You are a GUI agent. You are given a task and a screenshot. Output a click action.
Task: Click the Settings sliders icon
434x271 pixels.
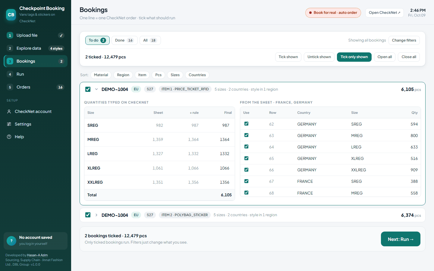tap(9, 124)
